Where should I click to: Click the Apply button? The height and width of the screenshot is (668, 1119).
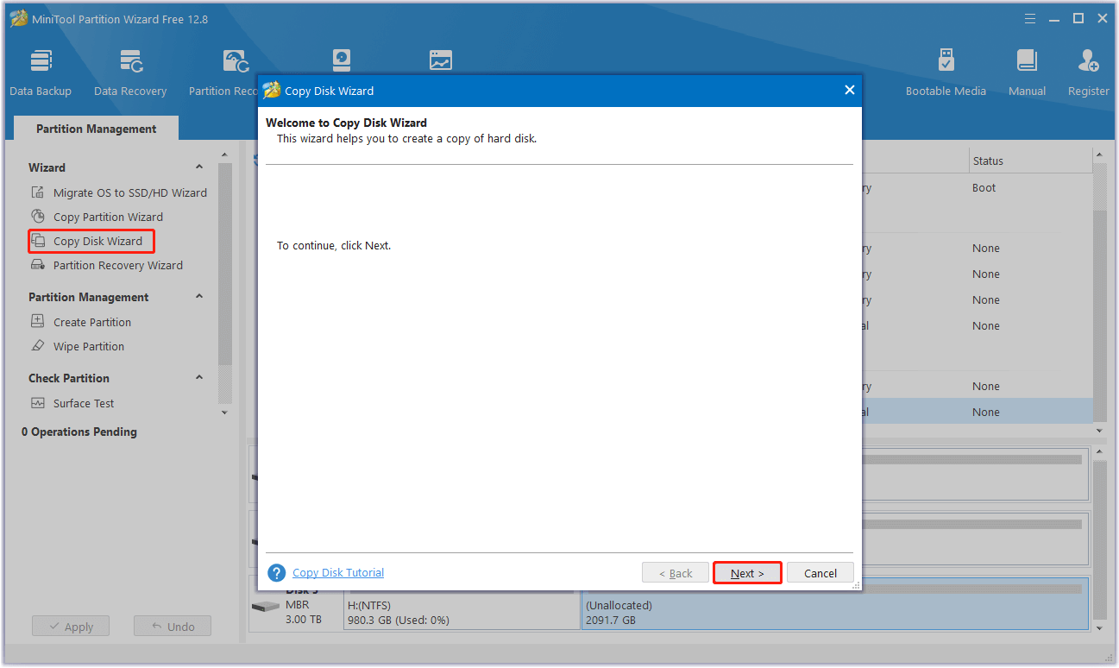tap(71, 627)
